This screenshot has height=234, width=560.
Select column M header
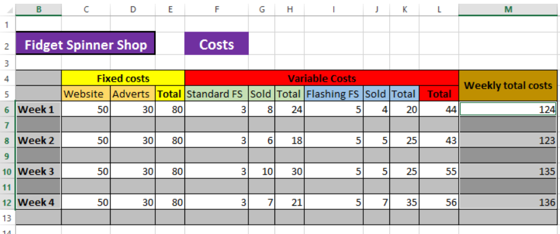[x=509, y=10]
